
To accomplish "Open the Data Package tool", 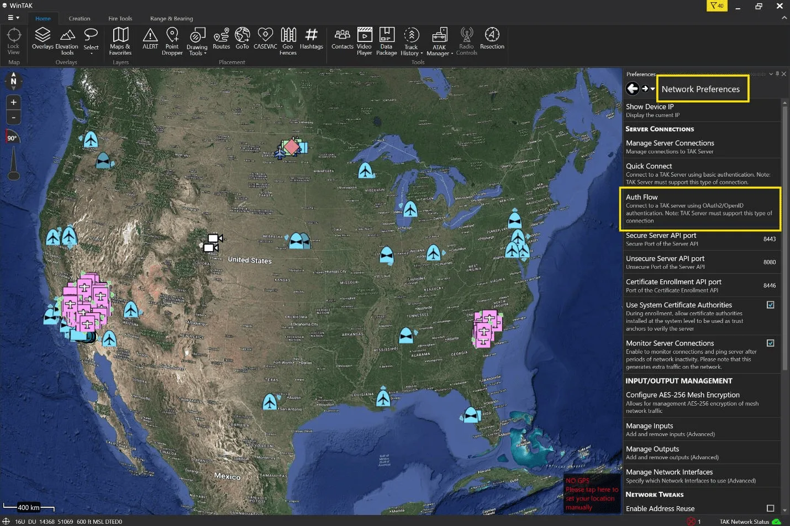I will tap(387, 41).
